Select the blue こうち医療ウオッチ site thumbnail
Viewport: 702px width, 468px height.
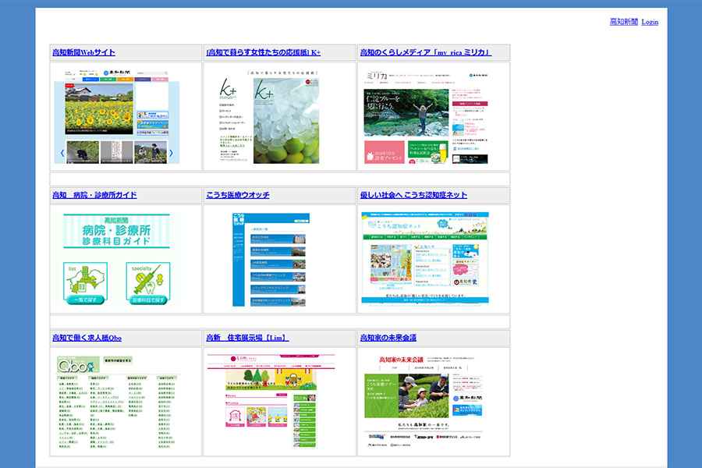pos(270,259)
